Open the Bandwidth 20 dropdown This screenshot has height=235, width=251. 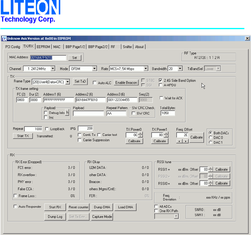coord(180,69)
